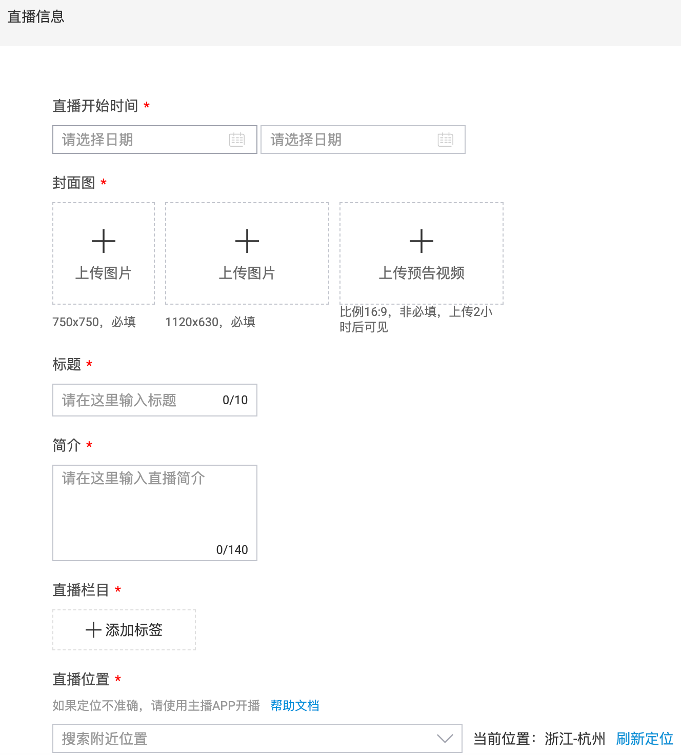The image size is (681, 755).
Task: Click the 直播信息 page header
Action: tap(36, 17)
